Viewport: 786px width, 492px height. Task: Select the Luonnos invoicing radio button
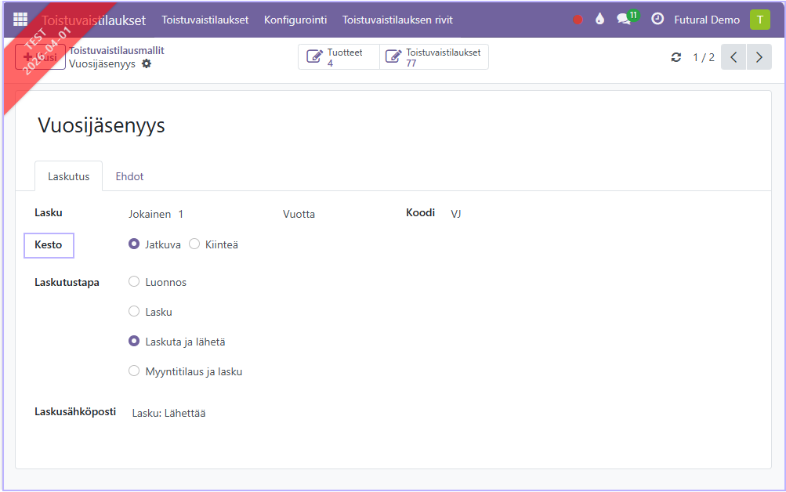pyautogui.click(x=134, y=282)
